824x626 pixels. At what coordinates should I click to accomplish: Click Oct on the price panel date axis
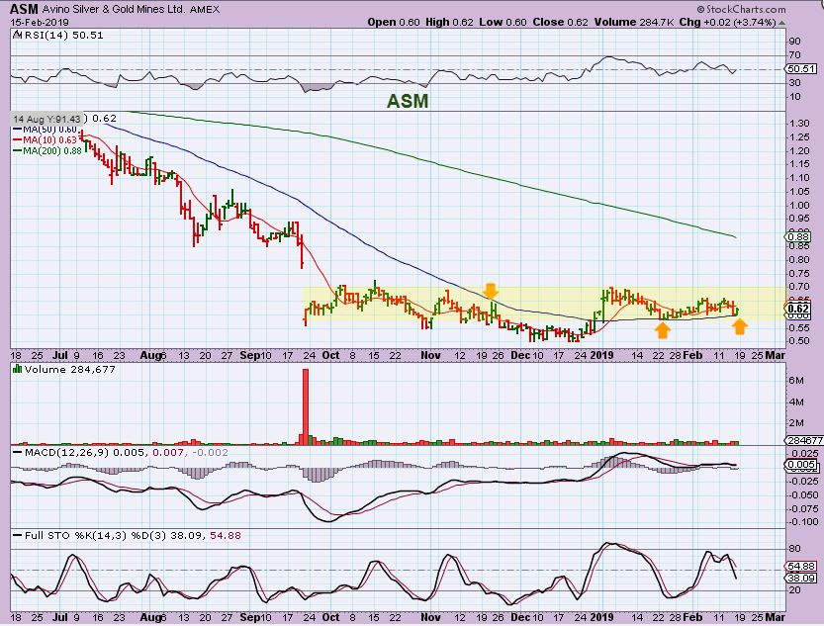pyautogui.click(x=330, y=356)
